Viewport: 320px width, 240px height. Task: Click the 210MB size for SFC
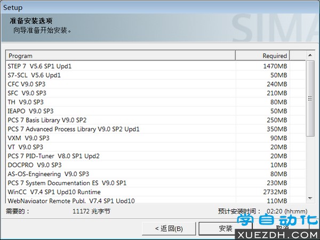coord(277,93)
